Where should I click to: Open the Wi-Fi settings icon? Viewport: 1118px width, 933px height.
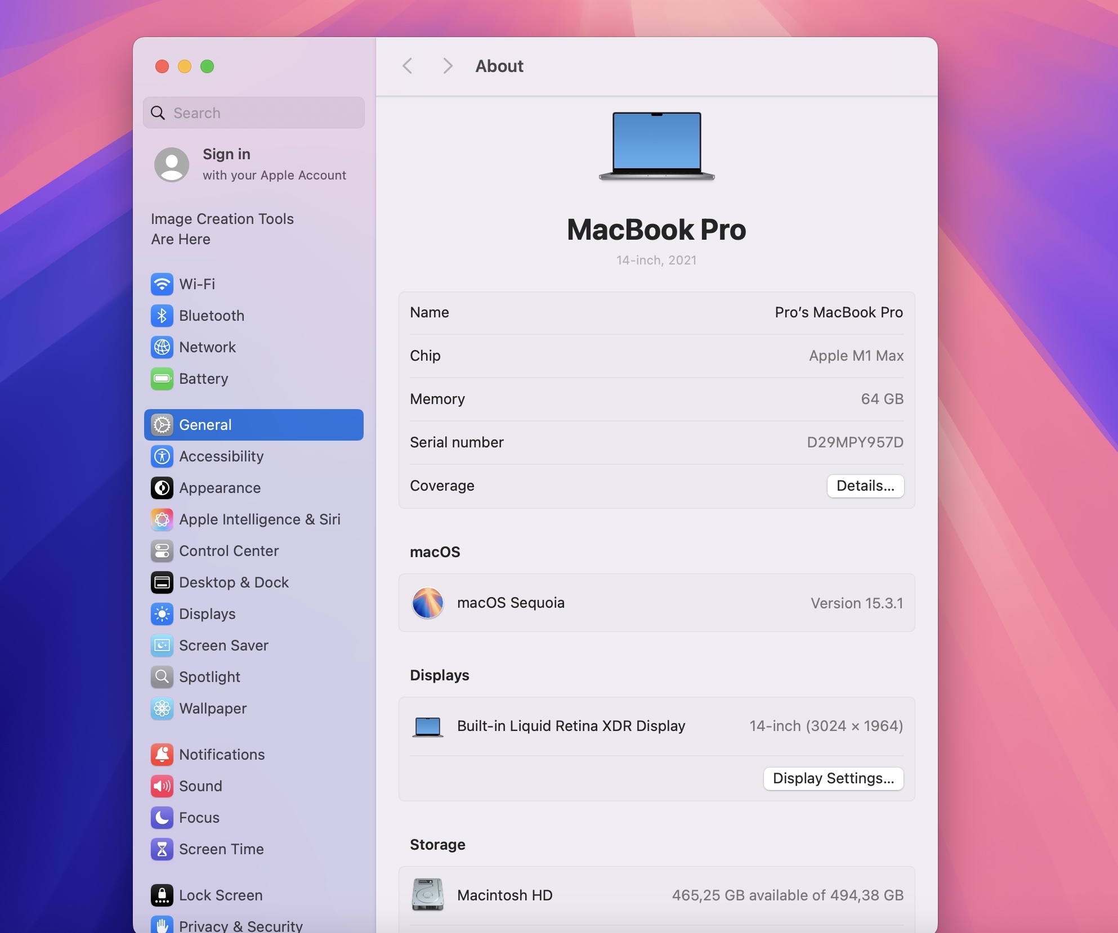pyautogui.click(x=162, y=284)
